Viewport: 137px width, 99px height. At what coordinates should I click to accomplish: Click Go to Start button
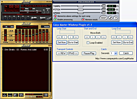[x=73, y=42]
